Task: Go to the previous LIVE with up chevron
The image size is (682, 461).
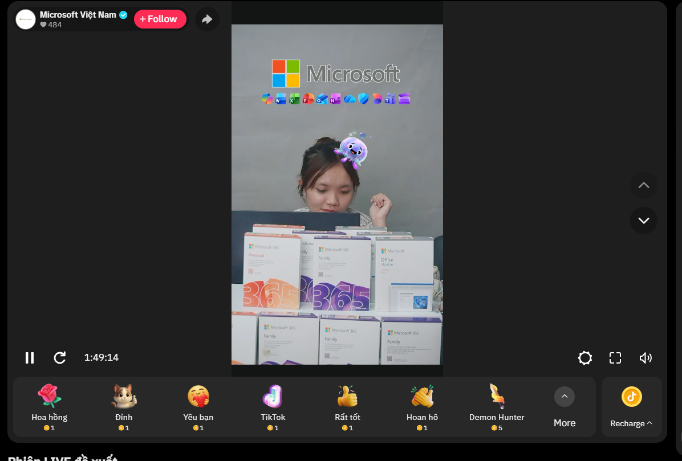Action: pyautogui.click(x=644, y=186)
